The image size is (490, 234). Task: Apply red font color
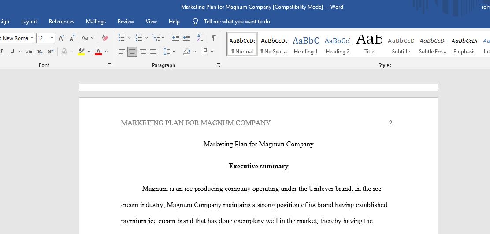pyautogui.click(x=98, y=52)
